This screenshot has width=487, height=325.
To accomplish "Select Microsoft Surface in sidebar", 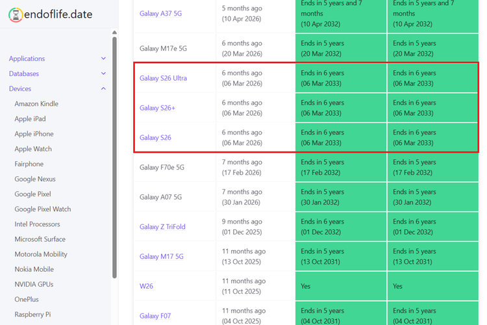I will [x=40, y=239].
